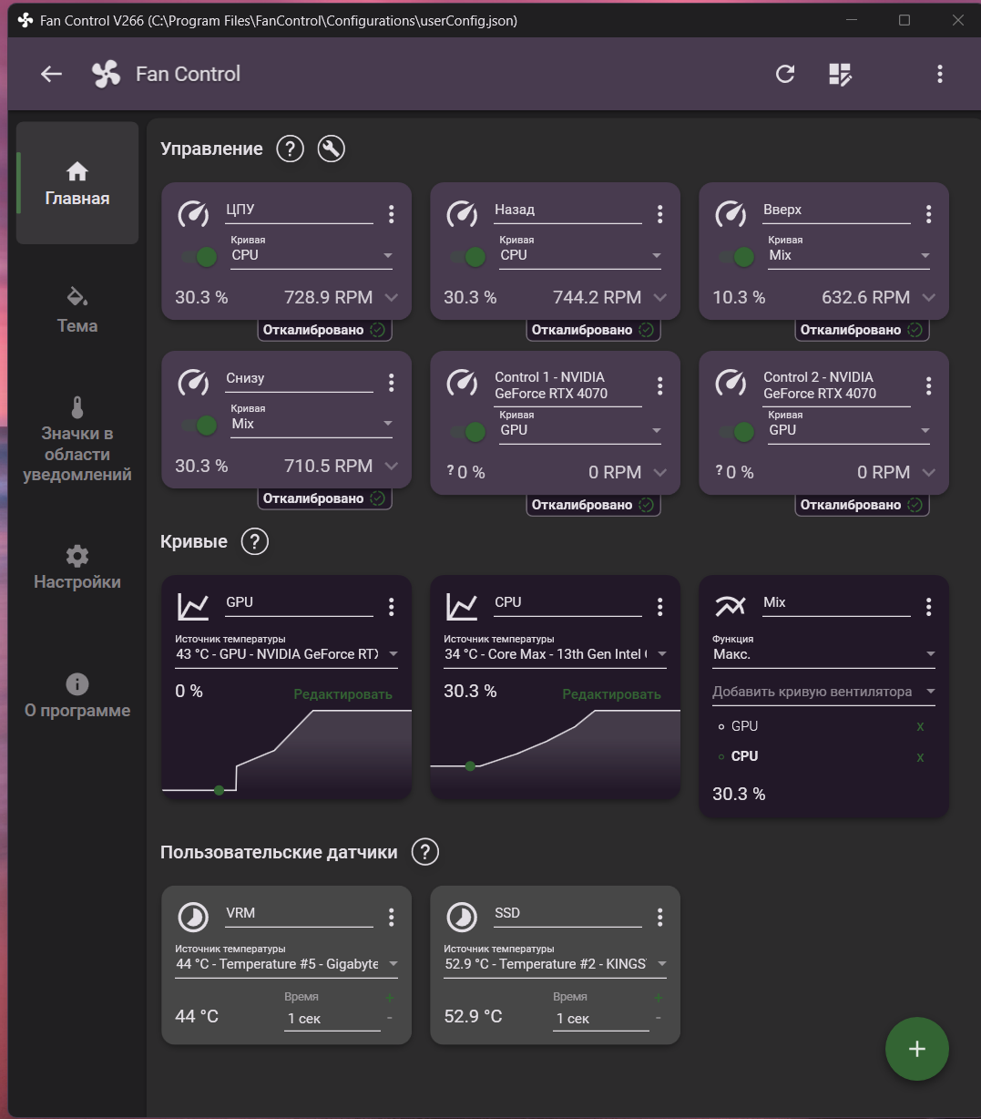
Task: Expand the Снизу card details chevron
Action: point(392,466)
